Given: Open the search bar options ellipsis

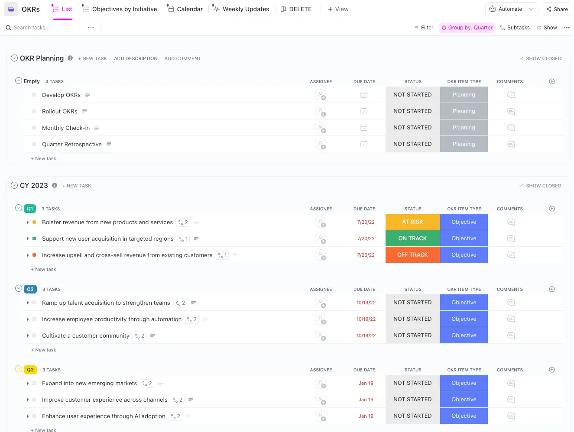Looking at the screenshot, I should 91,28.
